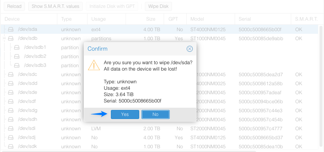Sort by Usage column header

pyautogui.click(x=106, y=19)
